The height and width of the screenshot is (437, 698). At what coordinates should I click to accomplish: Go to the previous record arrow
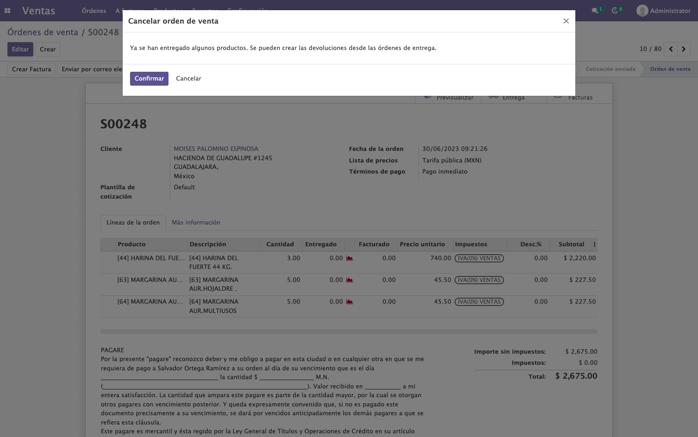click(x=671, y=49)
